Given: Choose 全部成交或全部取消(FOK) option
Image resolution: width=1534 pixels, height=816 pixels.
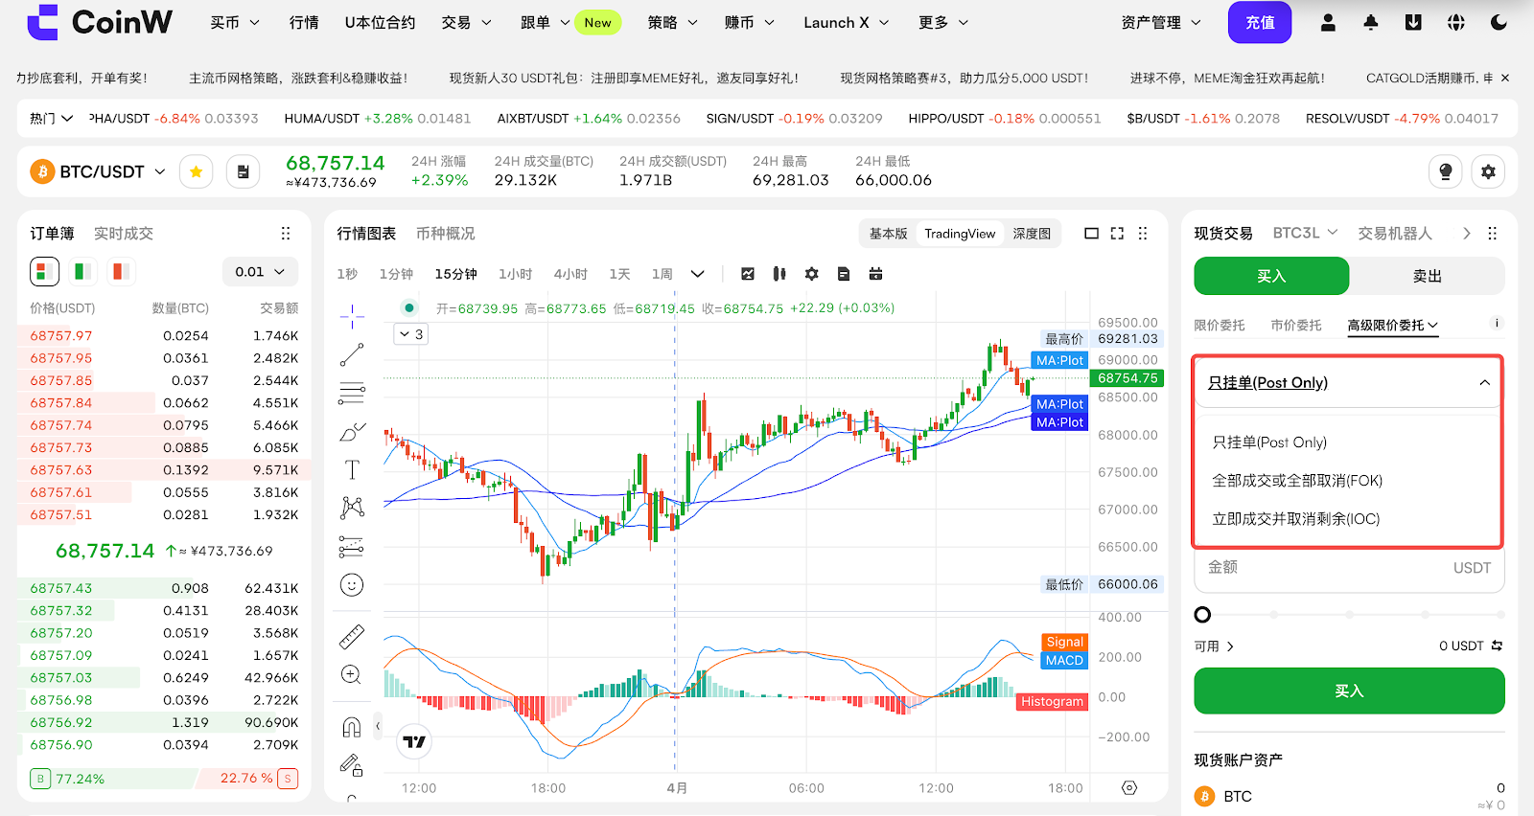Looking at the screenshot, I should [1297, 481].
